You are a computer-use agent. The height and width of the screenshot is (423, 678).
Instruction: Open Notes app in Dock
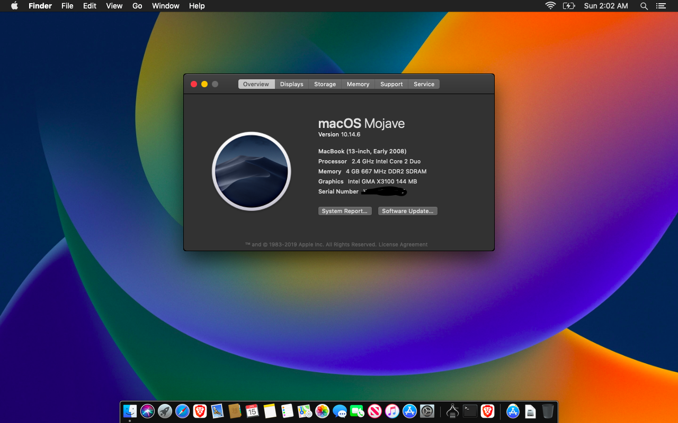tap(270, 411)
